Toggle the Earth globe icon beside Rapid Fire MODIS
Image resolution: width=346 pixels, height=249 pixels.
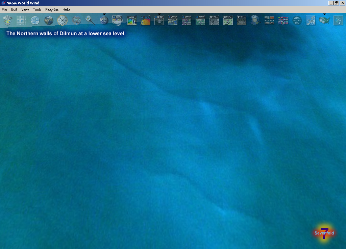coord(104,20)
